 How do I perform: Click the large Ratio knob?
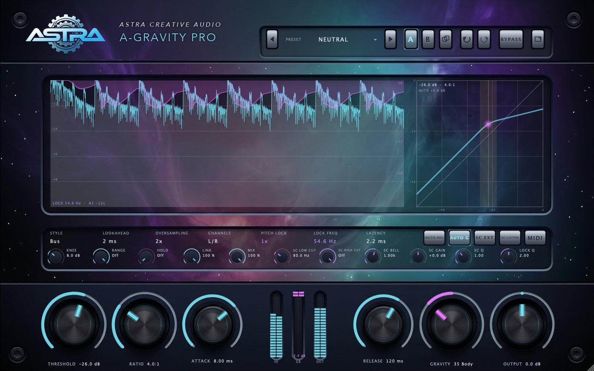click(144, 324)
